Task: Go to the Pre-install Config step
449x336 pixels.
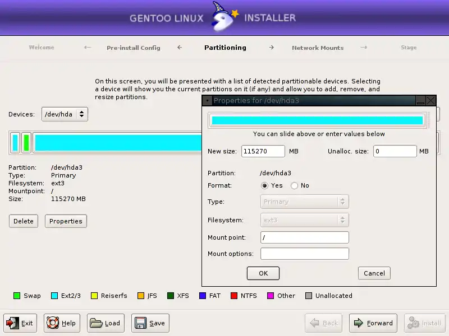Action: point(133,48)
